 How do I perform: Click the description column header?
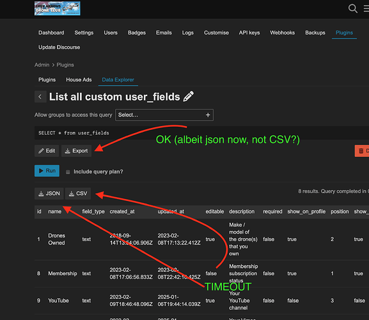[x=242, y=211]
